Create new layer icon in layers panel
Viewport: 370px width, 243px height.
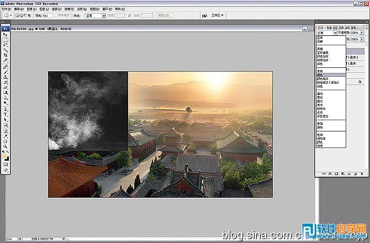coord(356,174)
